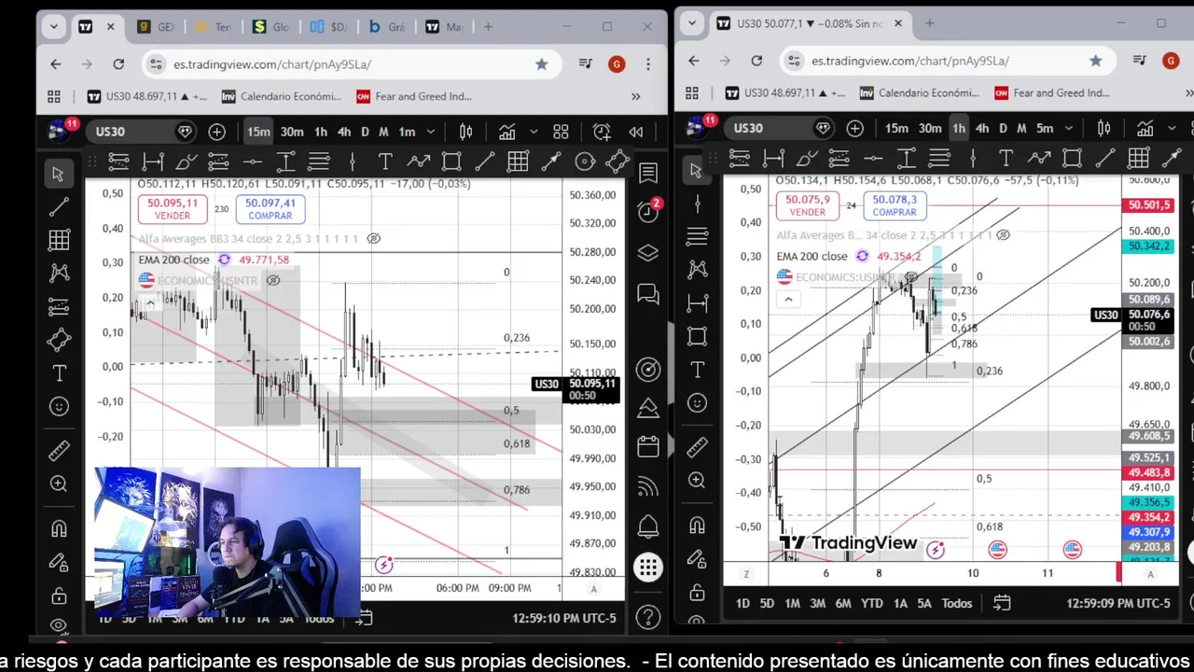1194x672 pixels.
Task: Toggle lock all drawings in left window
Action: click(58, 595)
